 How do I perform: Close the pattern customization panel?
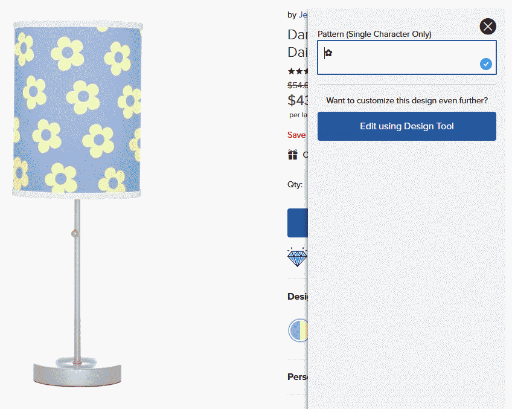(x=488, y=27)
